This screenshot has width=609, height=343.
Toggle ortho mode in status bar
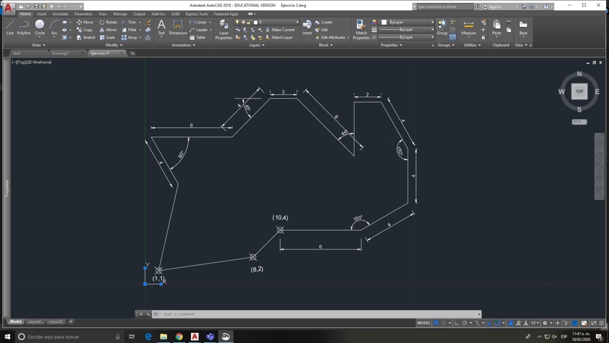(457, 323)
